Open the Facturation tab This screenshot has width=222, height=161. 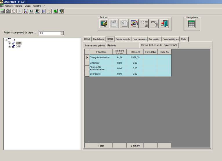tap(154, 39)
